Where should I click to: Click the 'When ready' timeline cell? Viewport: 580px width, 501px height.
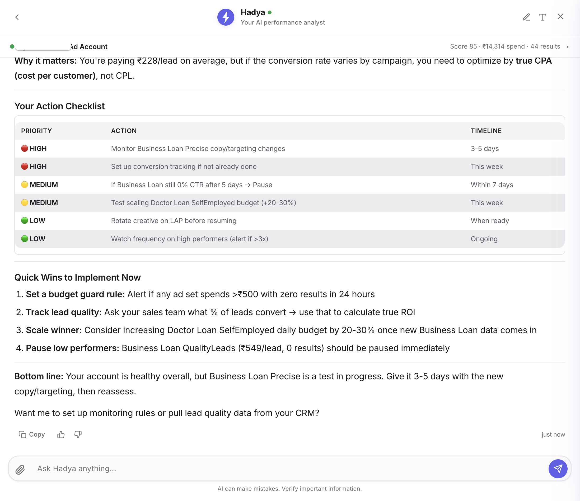(490, 221)
